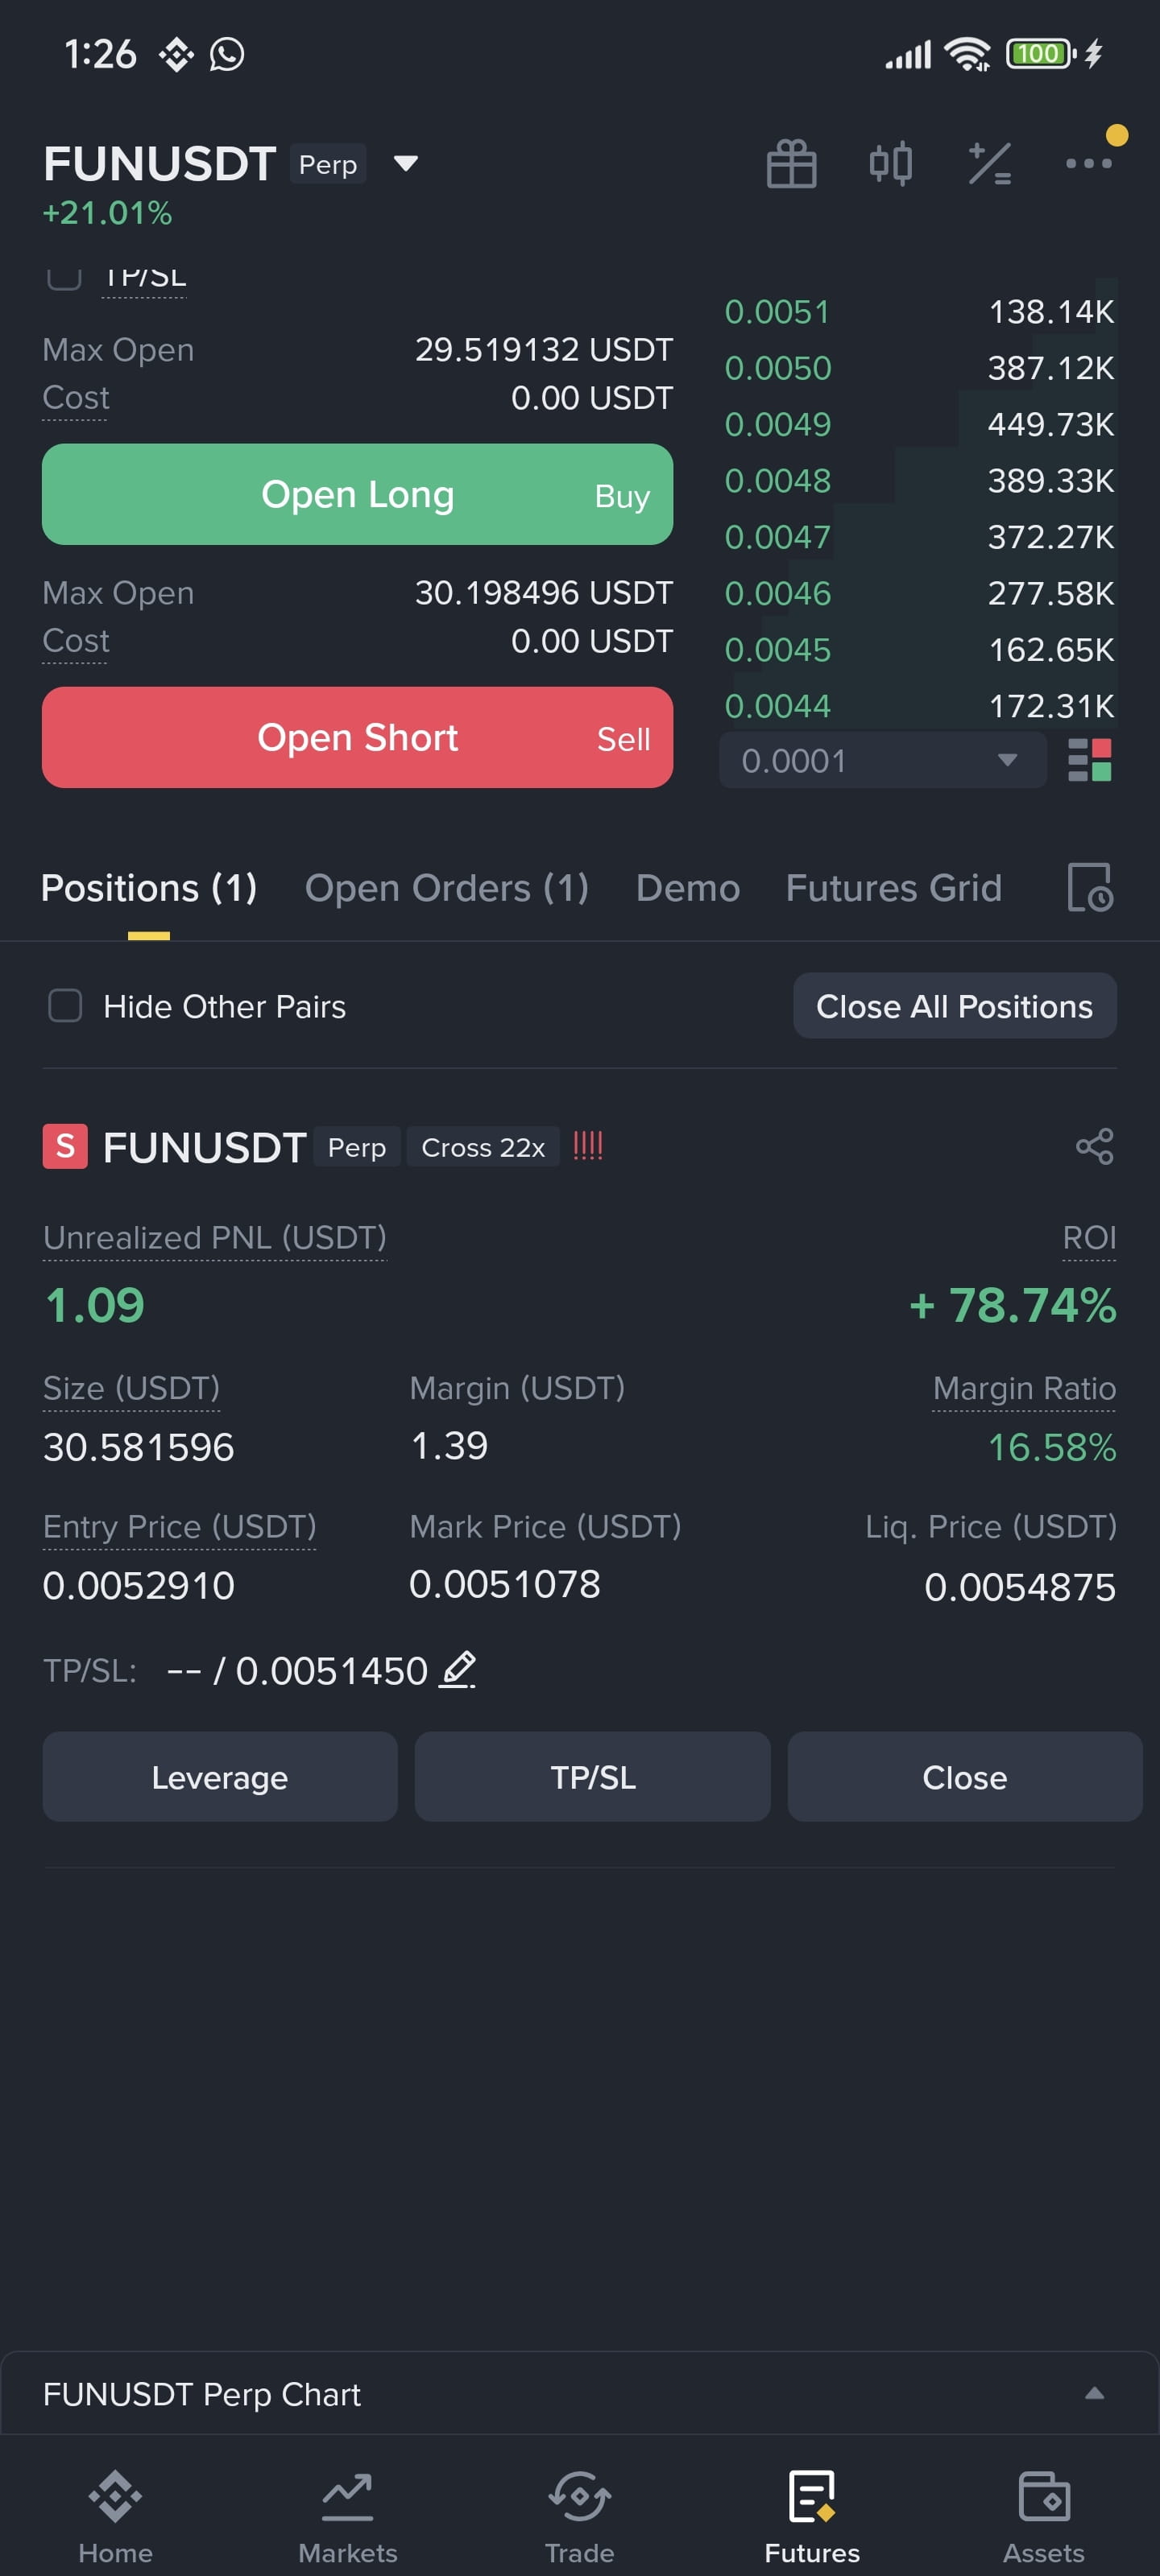
Task: Switch the order book layout view icon
Action: point(1090,760)
